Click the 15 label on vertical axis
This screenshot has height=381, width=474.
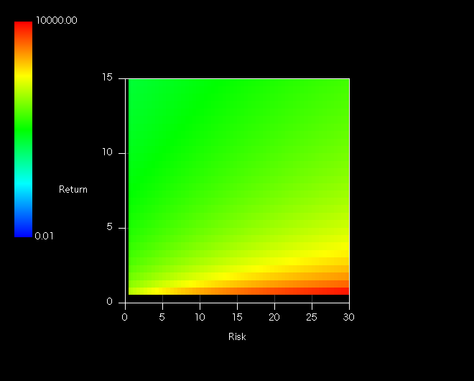point(107,78)
